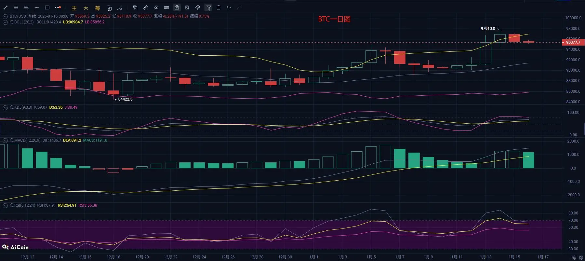Delete drawings with the trash icon

[x=219, y=7]
